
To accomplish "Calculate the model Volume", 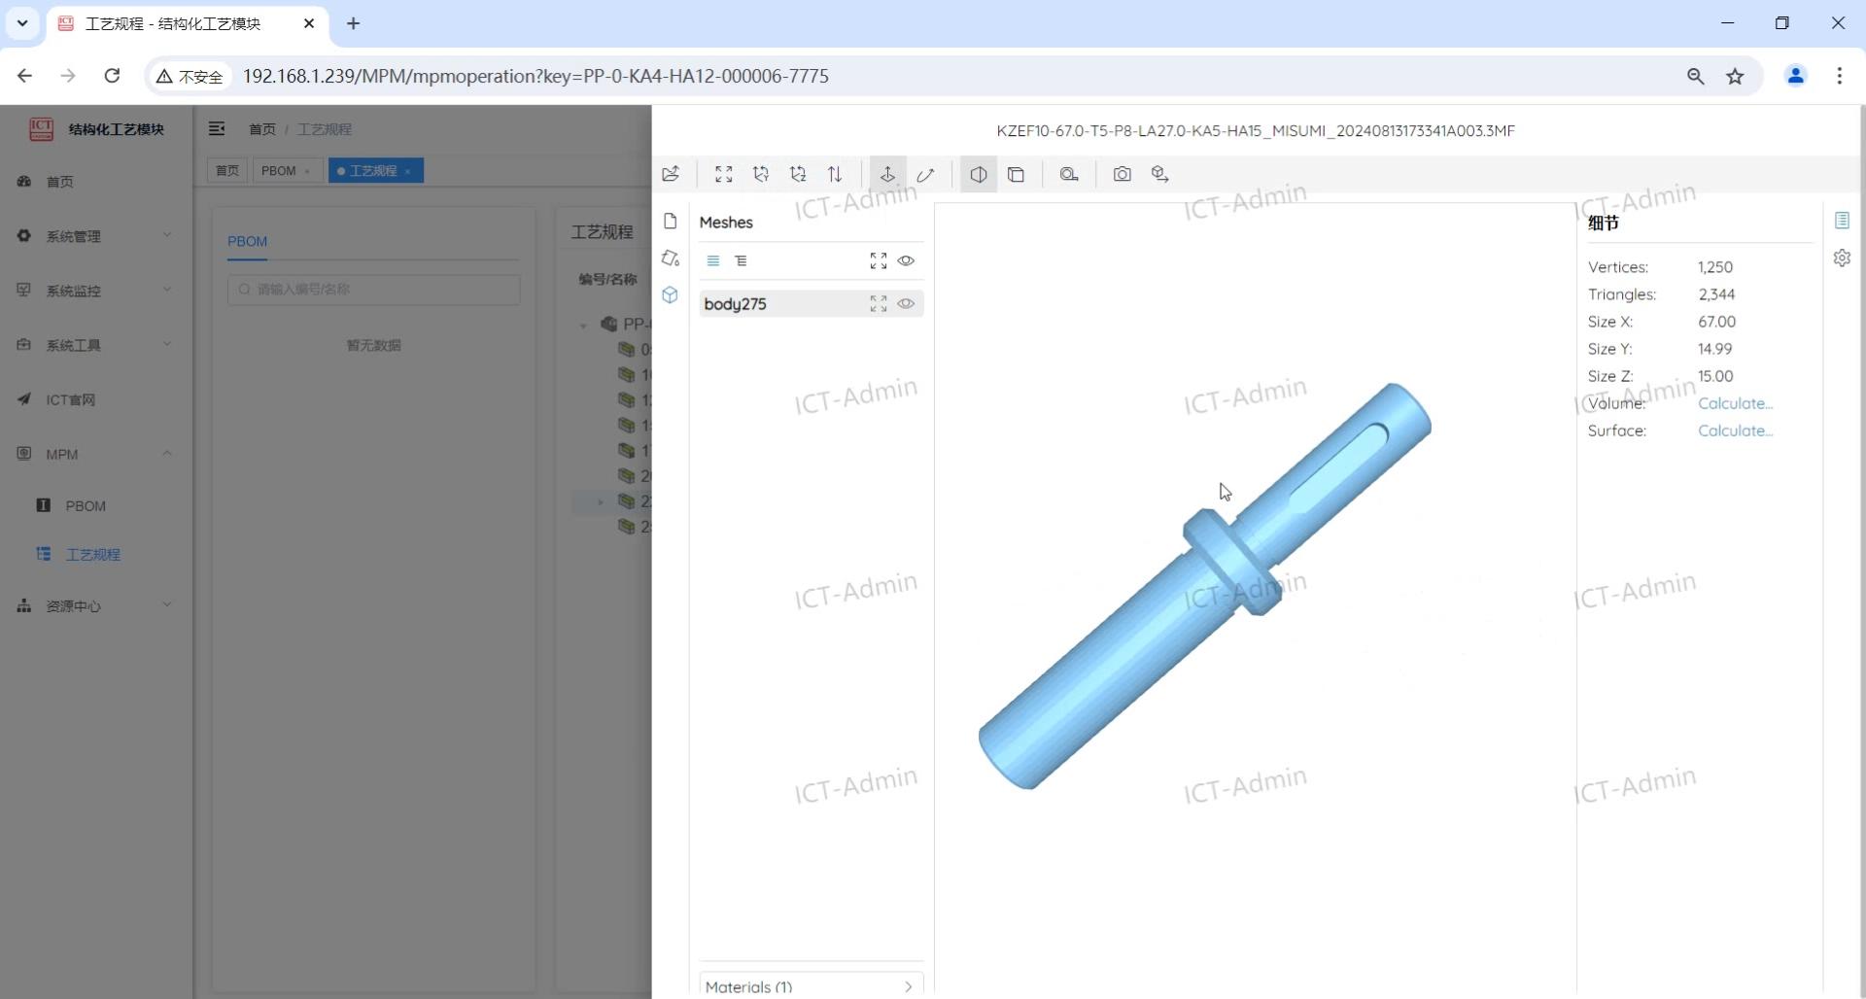I will pos(1735,403).
